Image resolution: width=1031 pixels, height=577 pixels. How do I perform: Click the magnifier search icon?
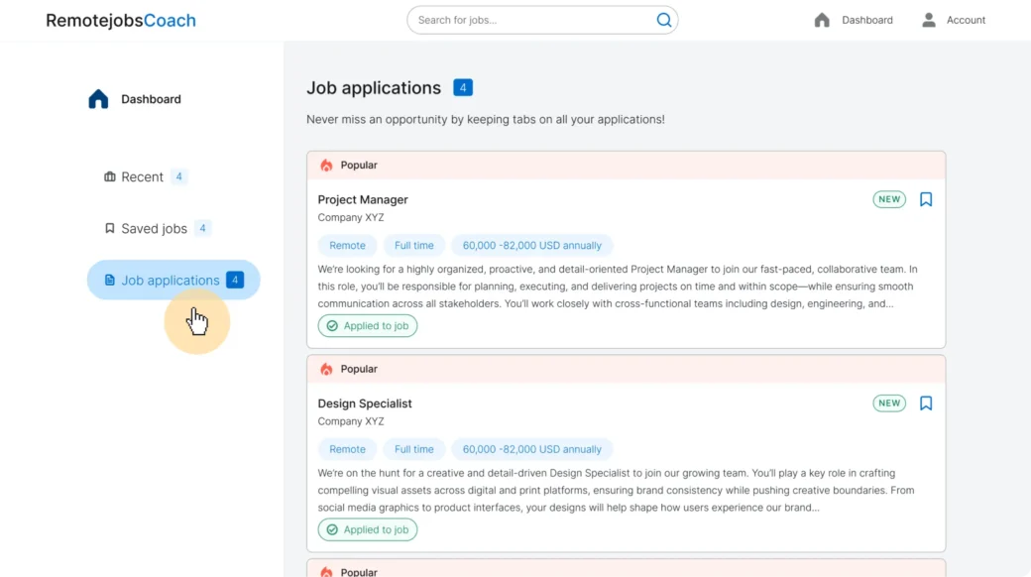click(x=663, y=20)
